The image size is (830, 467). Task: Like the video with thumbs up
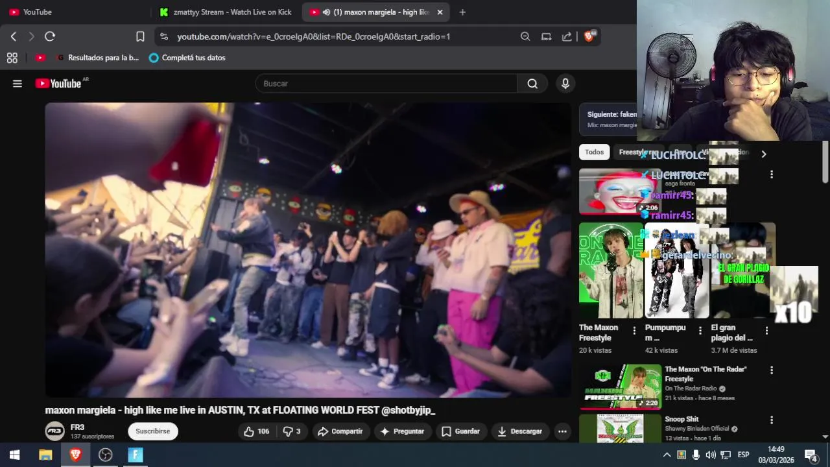257,431
